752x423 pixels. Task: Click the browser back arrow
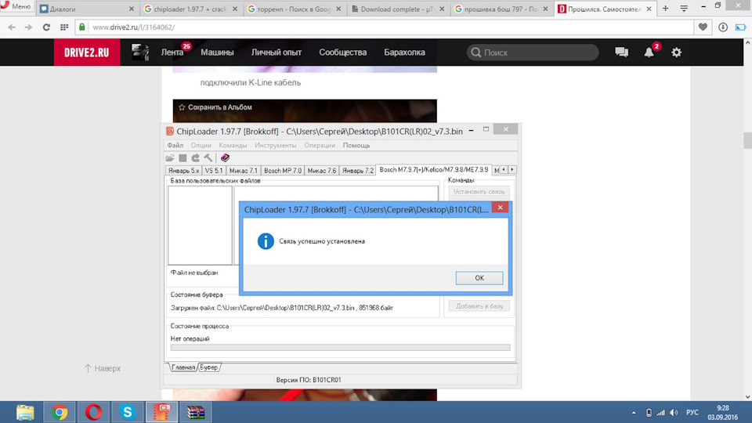(12, 27)
